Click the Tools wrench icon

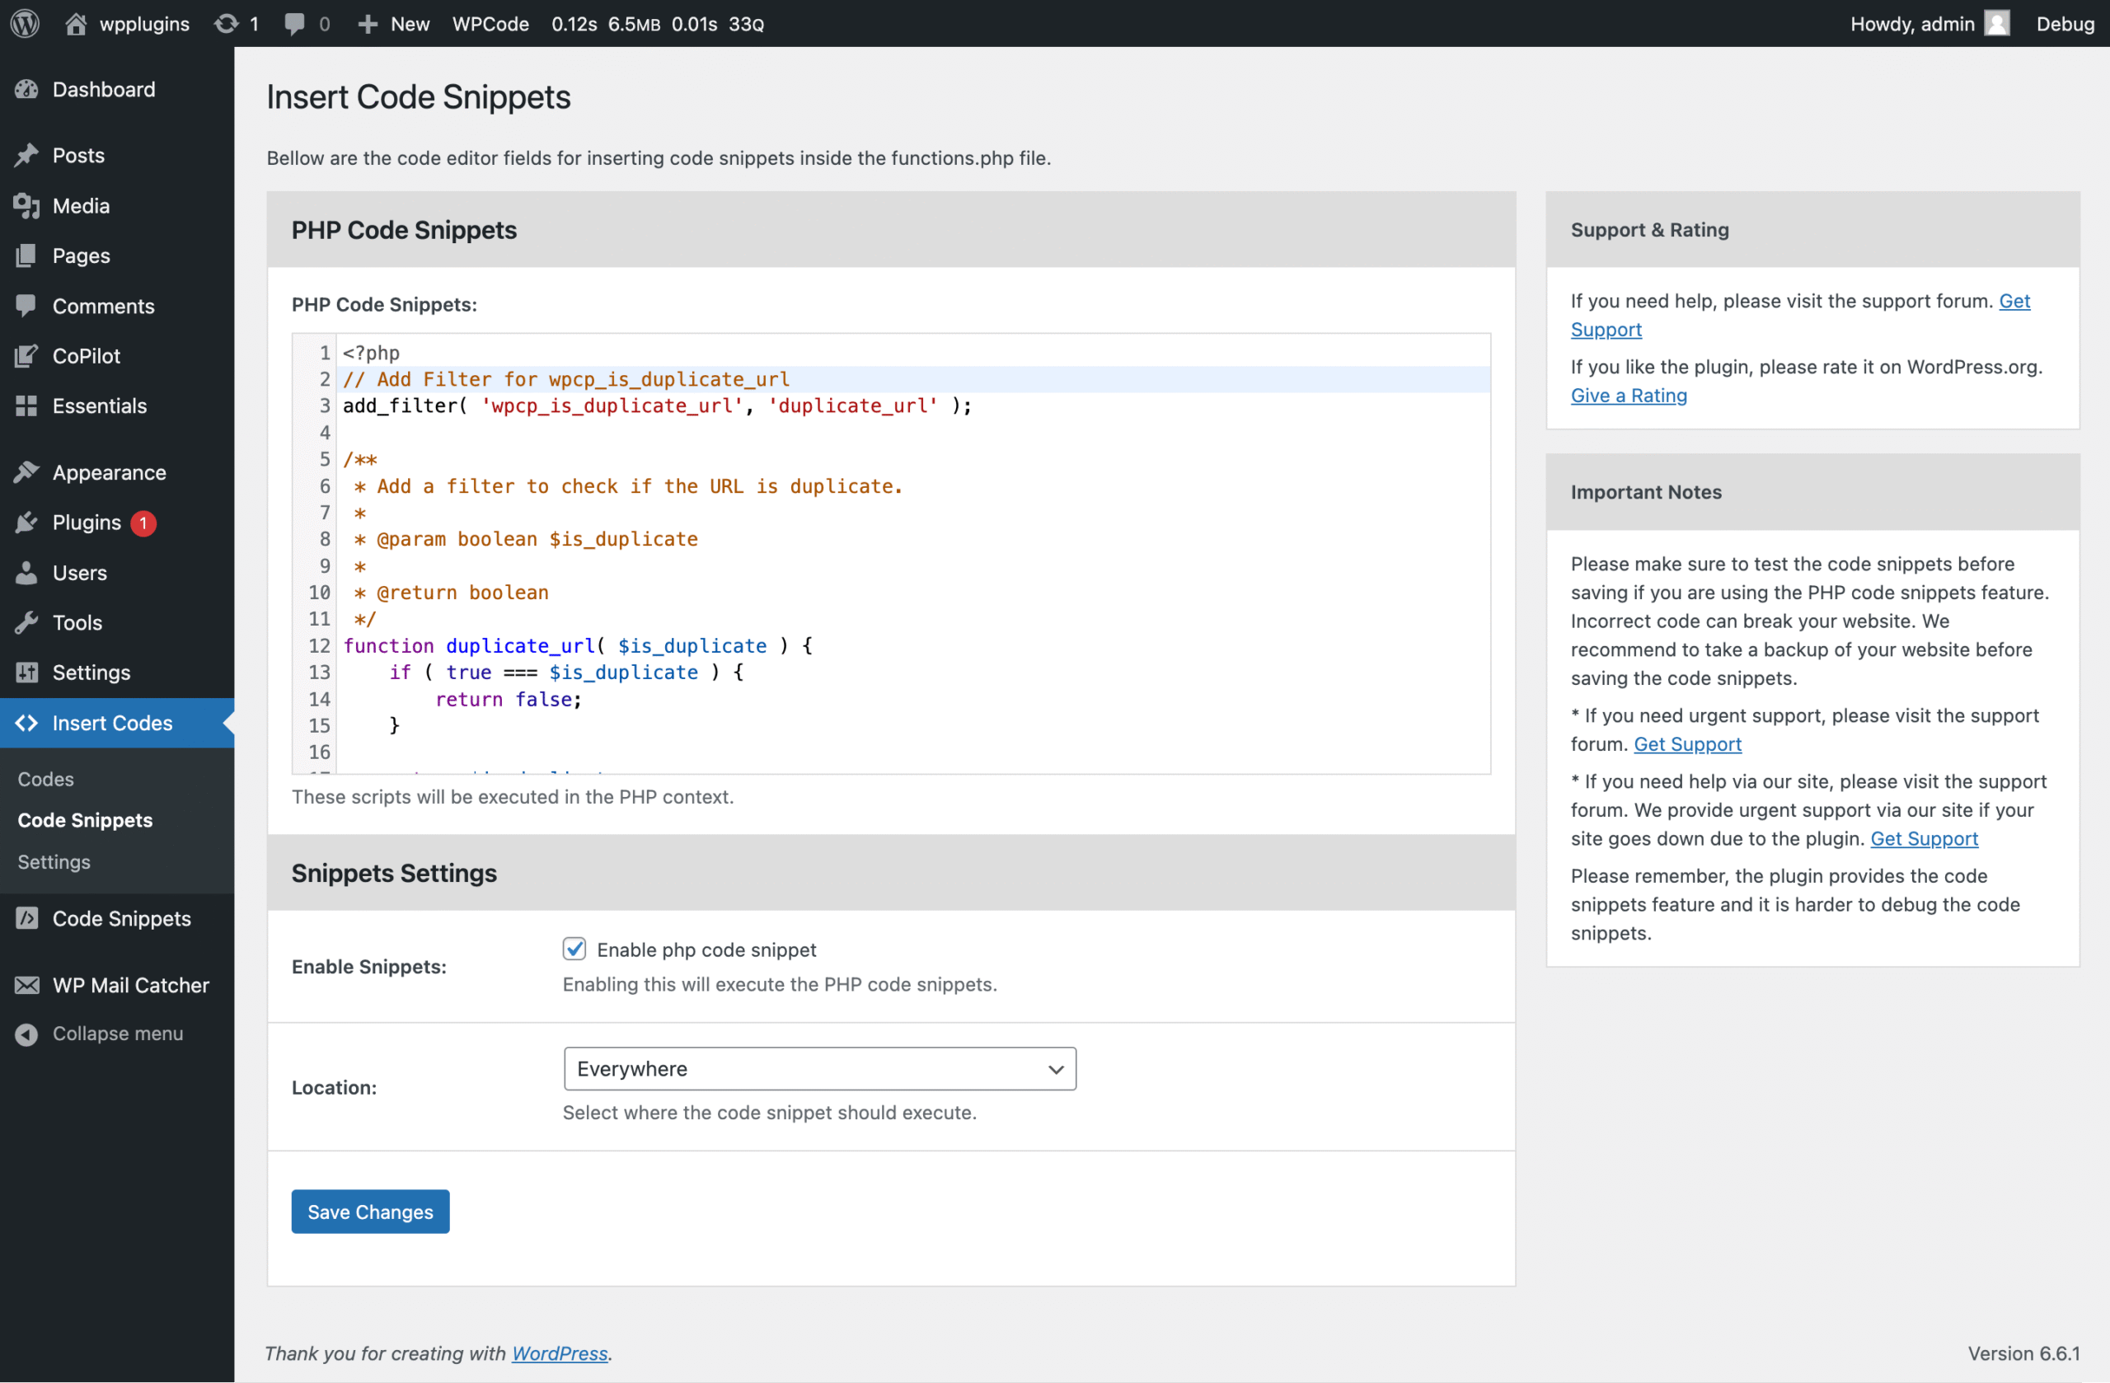[26, 622]
